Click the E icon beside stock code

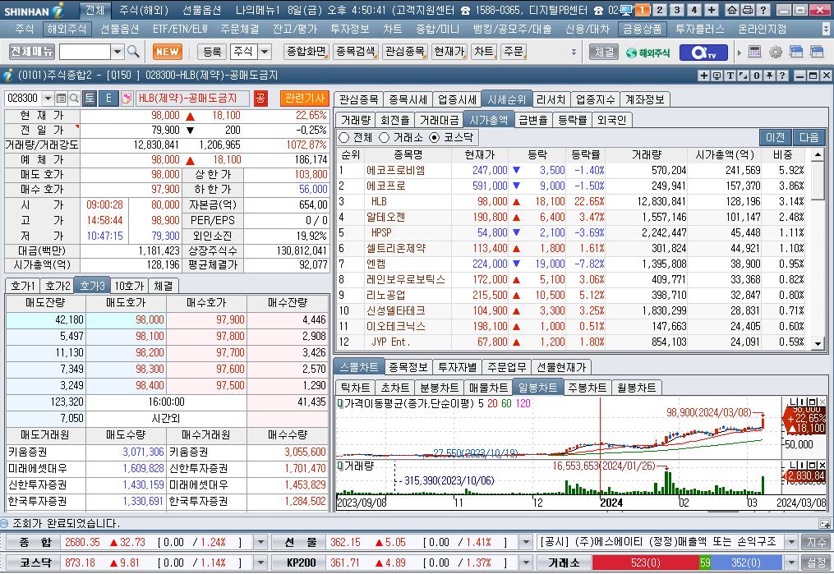click(x=108, y=99)
